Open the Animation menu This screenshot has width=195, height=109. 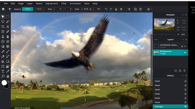point(75,4)
